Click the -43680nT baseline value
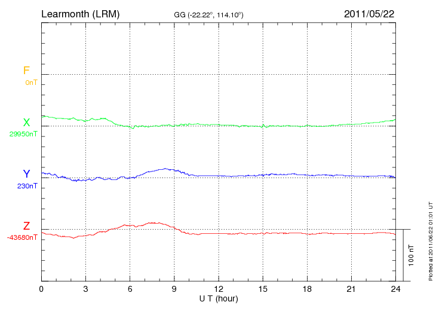436x311 pixels. click(22, 237)
